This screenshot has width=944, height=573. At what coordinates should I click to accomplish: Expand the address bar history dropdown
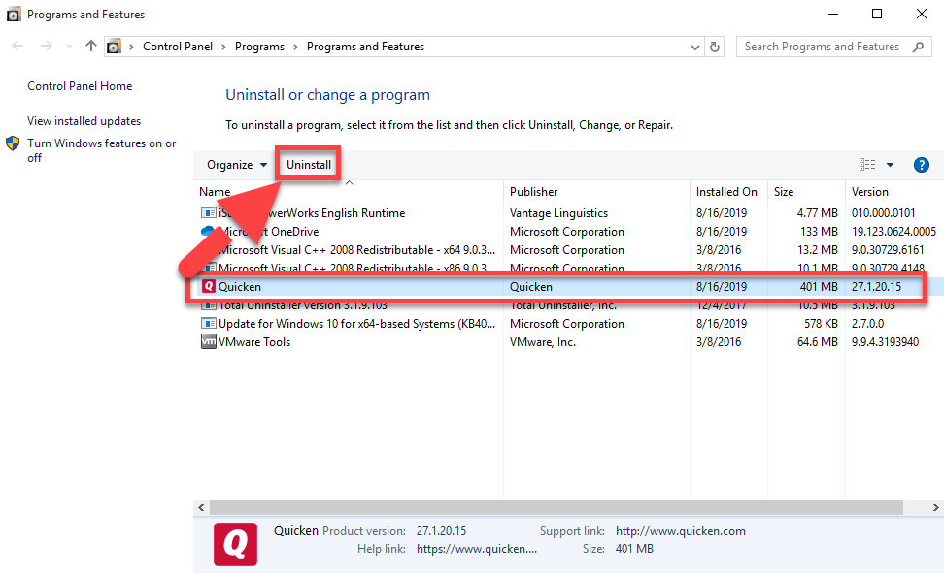(694, 47)
